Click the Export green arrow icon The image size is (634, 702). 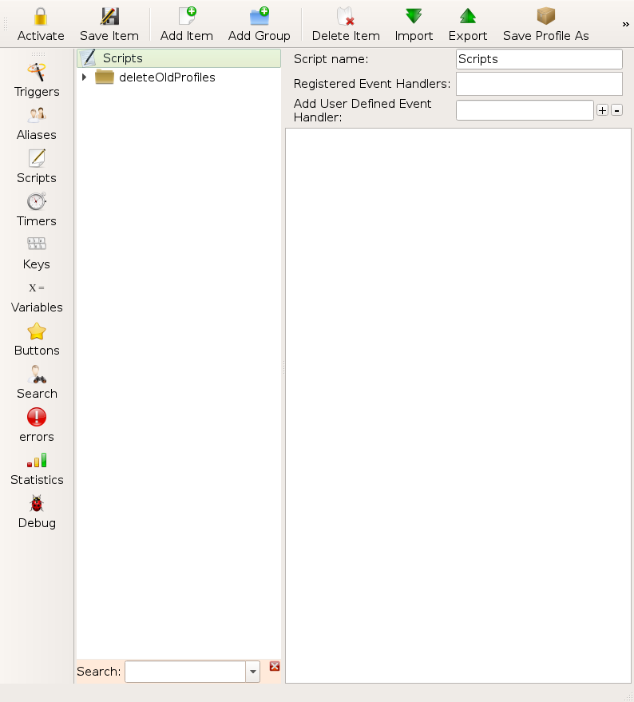468,16
